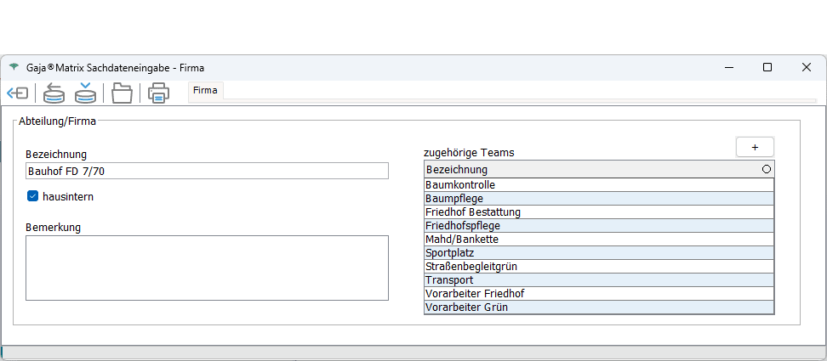Select the Baumkontrolle team row
This screenshot has height=361, width=827.
(x=598, y=184)
